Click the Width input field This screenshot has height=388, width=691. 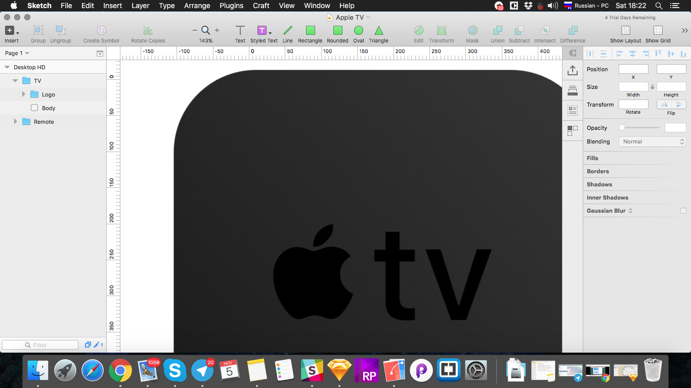633,87
